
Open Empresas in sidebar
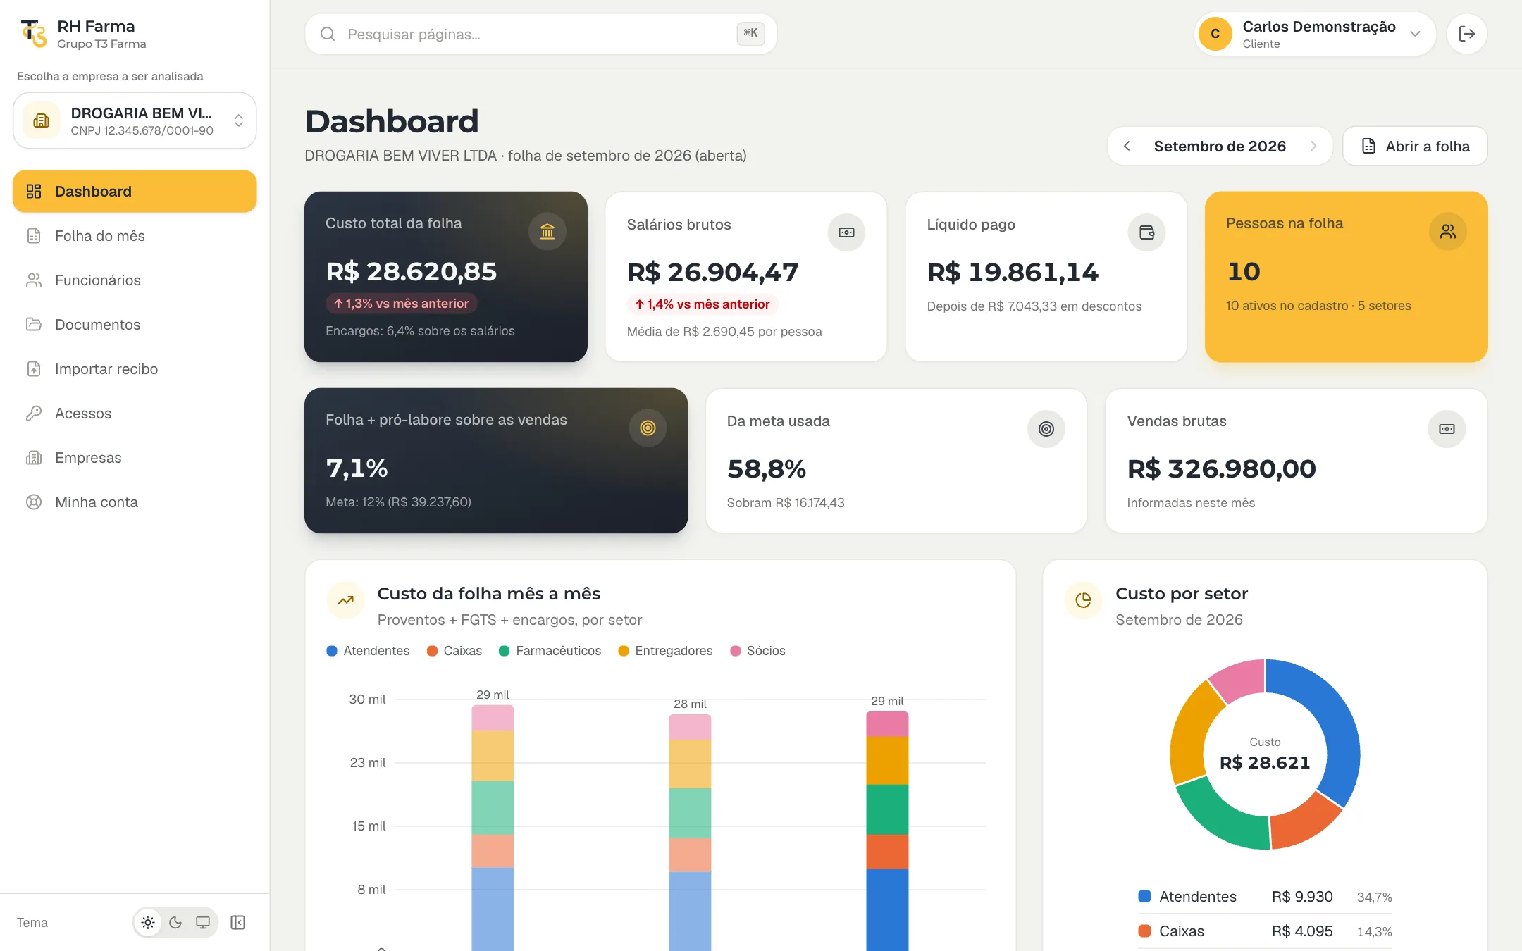click(x=135, y=458)
